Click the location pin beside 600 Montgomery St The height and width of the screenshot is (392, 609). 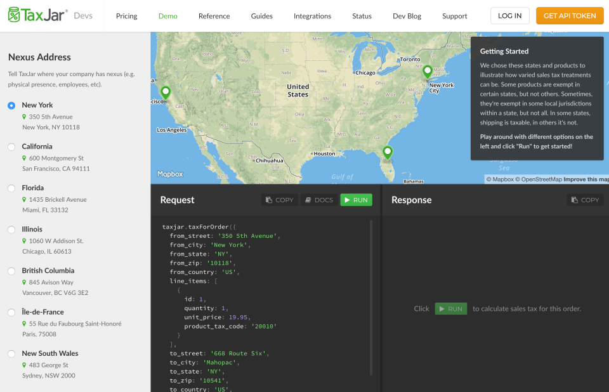(24, 158)
